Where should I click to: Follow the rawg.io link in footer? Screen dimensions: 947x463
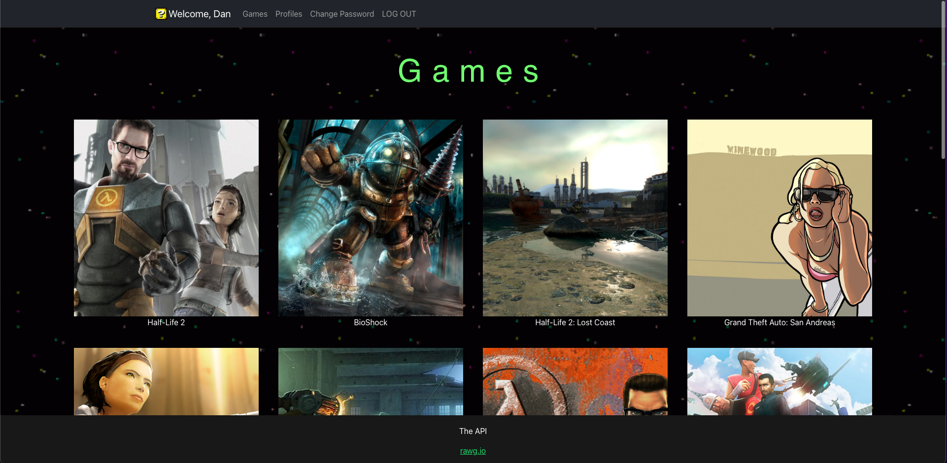pos(473,451)
